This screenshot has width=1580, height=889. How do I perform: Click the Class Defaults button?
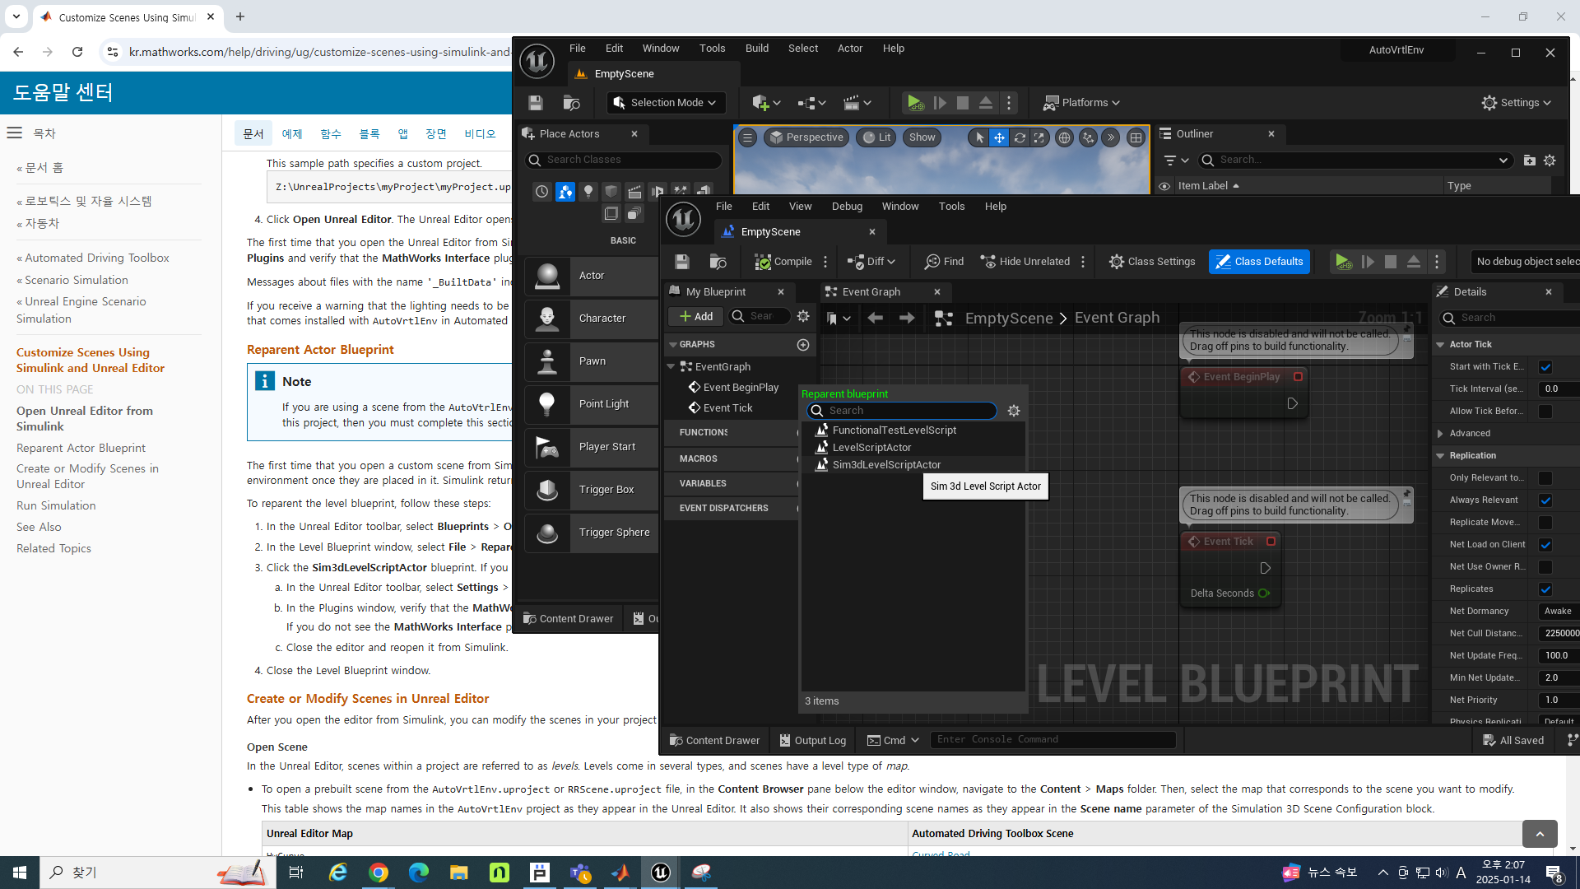coord(1259,262)
